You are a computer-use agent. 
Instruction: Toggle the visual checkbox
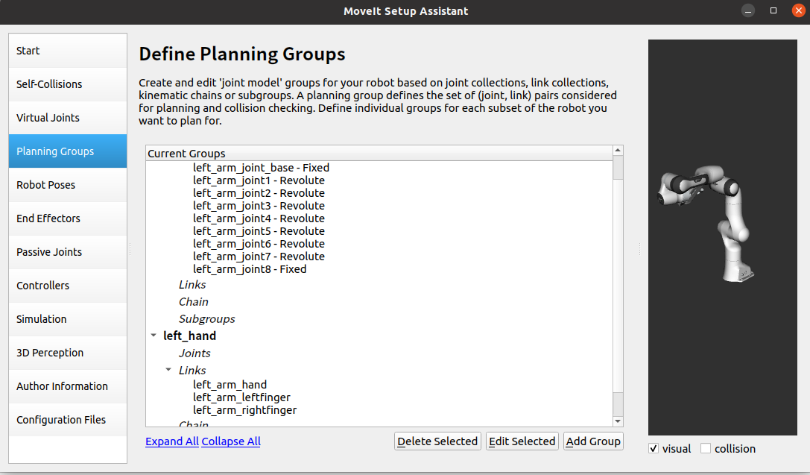coord(654,449)
